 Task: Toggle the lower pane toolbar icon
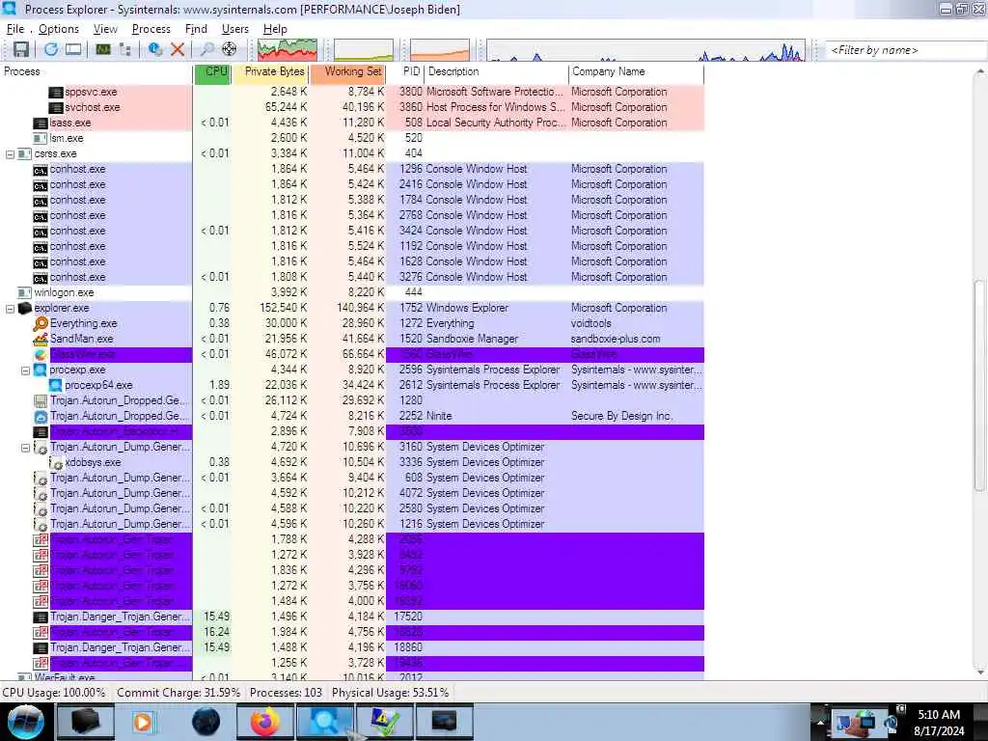click(73, 49)
